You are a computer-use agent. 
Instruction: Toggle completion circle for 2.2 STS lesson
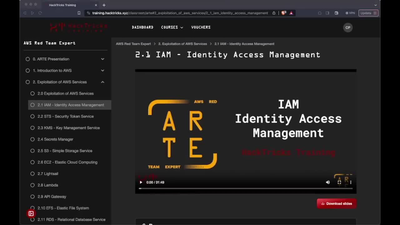click(x=32, y=116)
